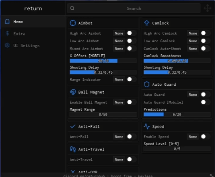Viewport: 215px width, 177px height.
Task: Open the Home tab
Action: [x=33, y=22]
